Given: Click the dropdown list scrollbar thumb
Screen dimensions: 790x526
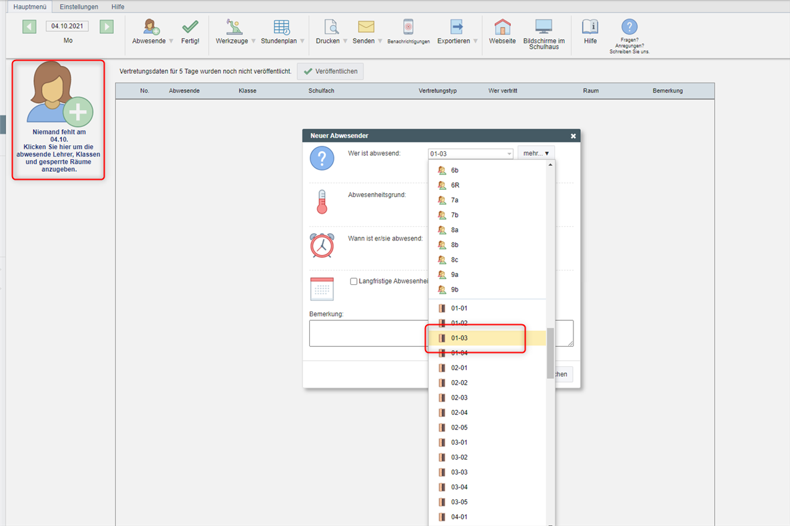Looking at the screenshot, I should click(x=550, y=353).
